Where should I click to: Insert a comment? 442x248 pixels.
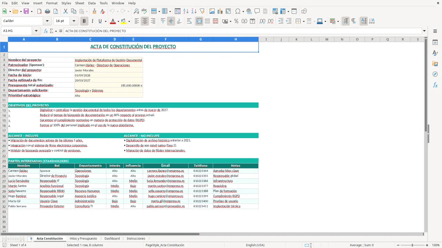click(x=257, y=11)
